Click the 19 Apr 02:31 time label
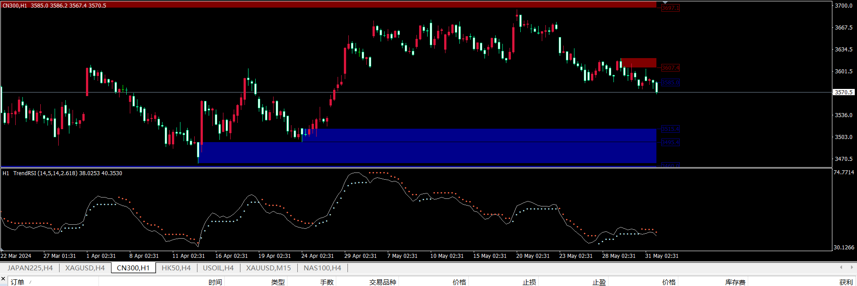This screenshot has width=857, height=286. (x=274, y=256)
